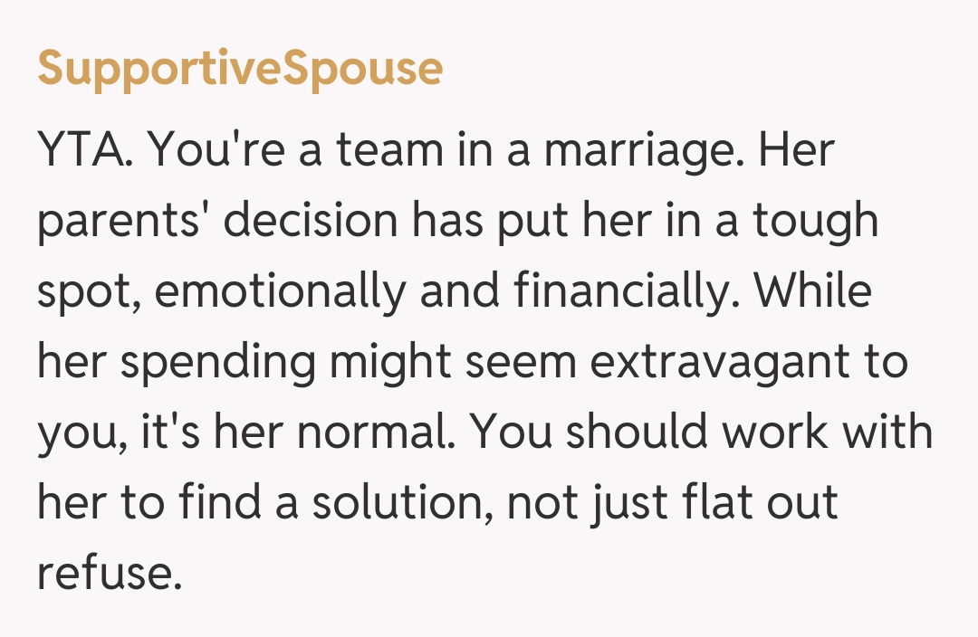Click the word 'marriage' in the comment
Screen dimensions: 978x637
pos(638,149)
